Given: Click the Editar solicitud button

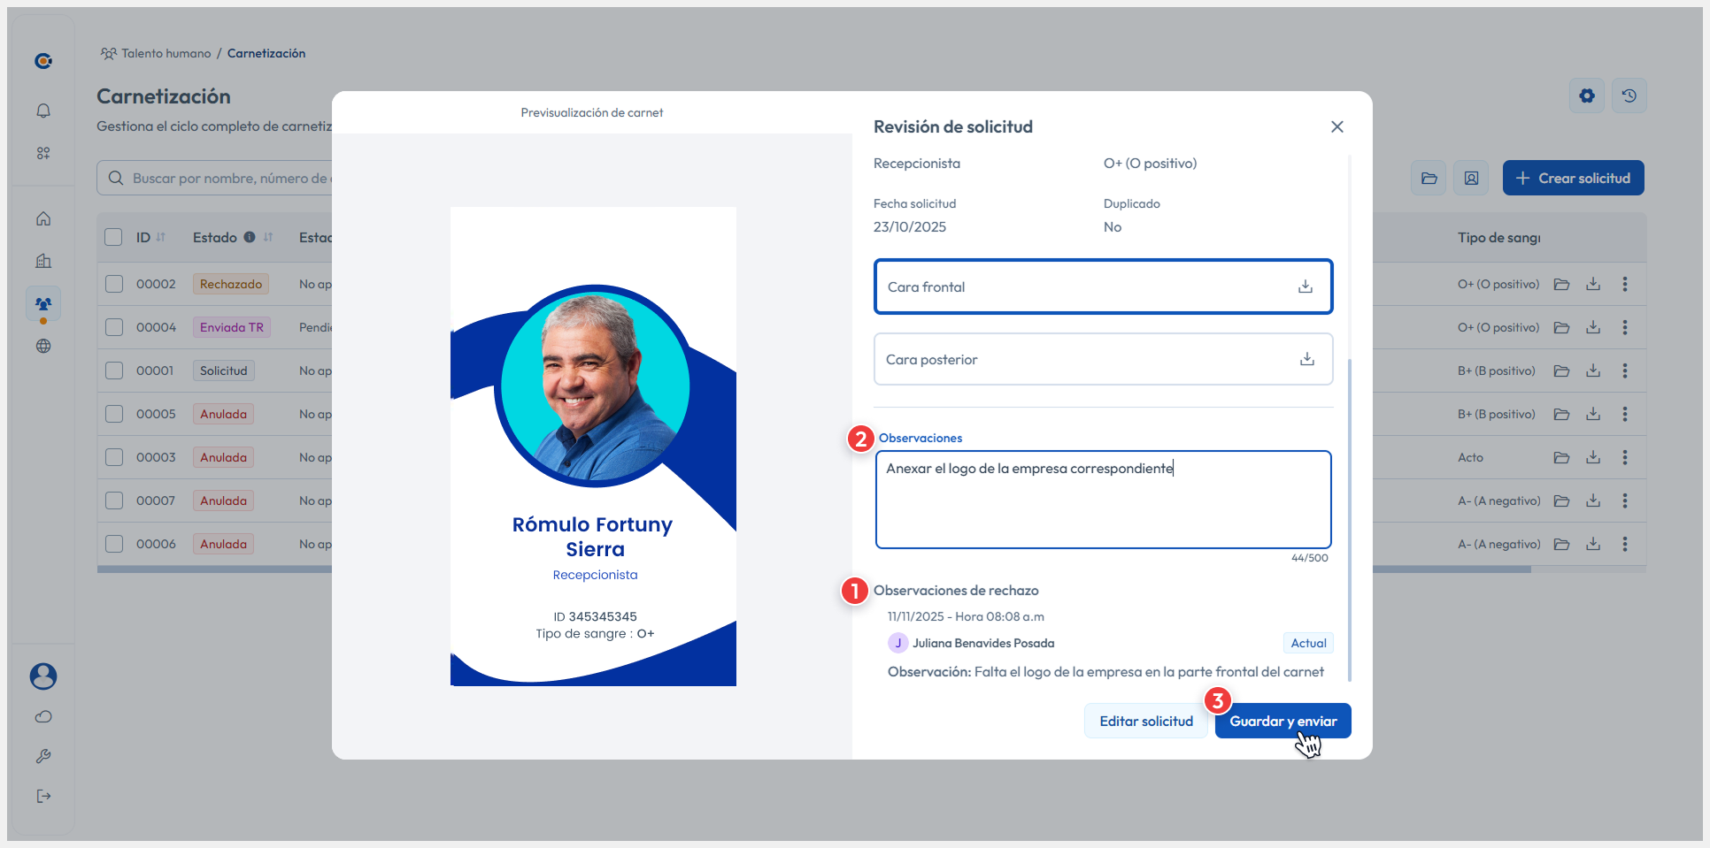Looking at the screenshot, I should (1145, 721).
